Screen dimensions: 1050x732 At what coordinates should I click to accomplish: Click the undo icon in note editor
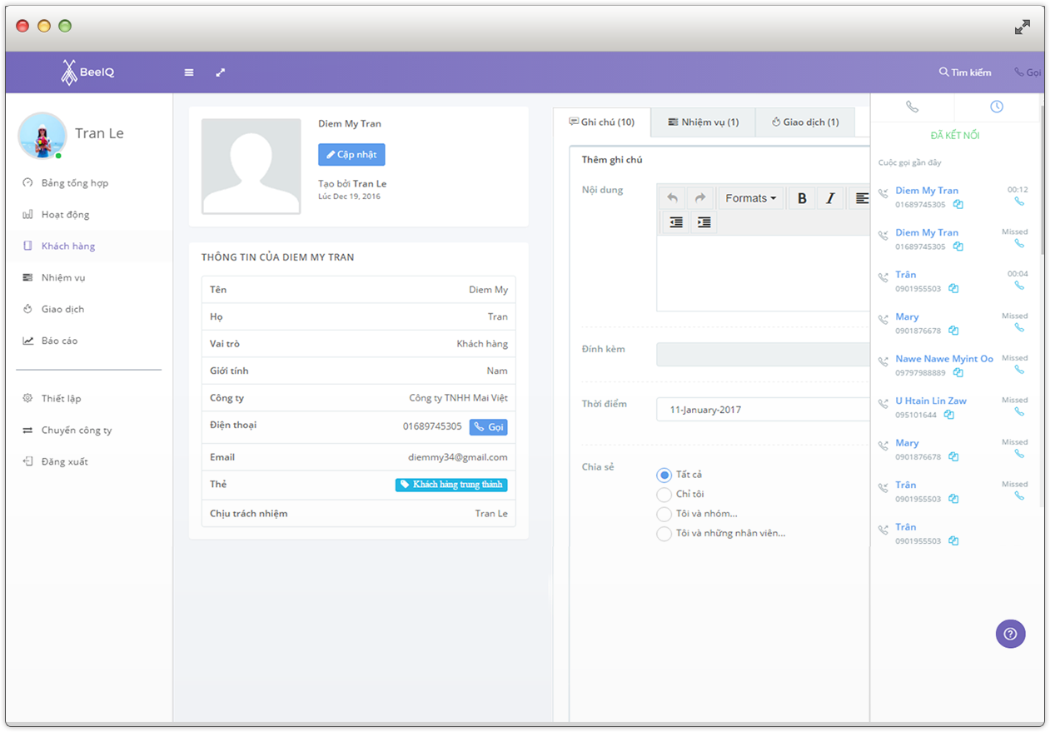click(x=672, y=198)
